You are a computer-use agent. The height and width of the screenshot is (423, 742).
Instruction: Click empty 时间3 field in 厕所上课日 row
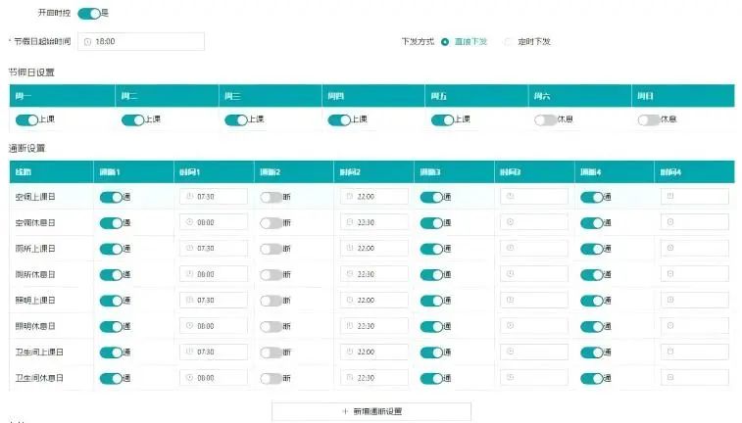[x=534, y=248]
